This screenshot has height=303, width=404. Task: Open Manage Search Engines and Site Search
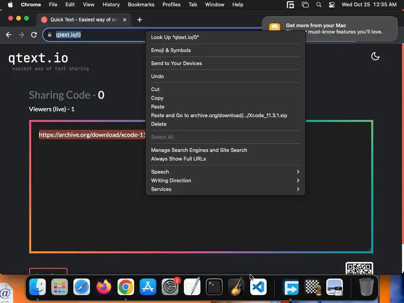click(225, 150)
